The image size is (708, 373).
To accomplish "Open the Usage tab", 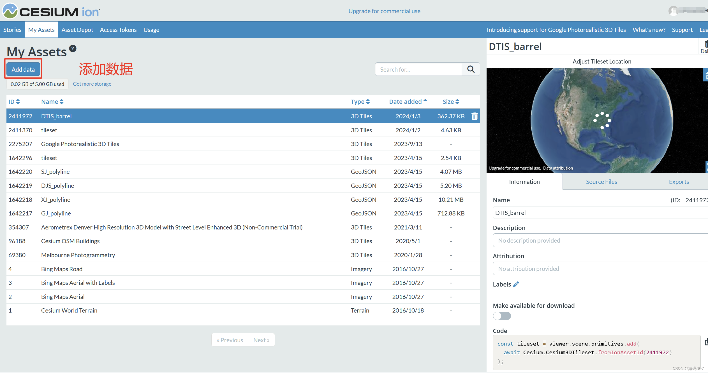I will coord(151,30).
